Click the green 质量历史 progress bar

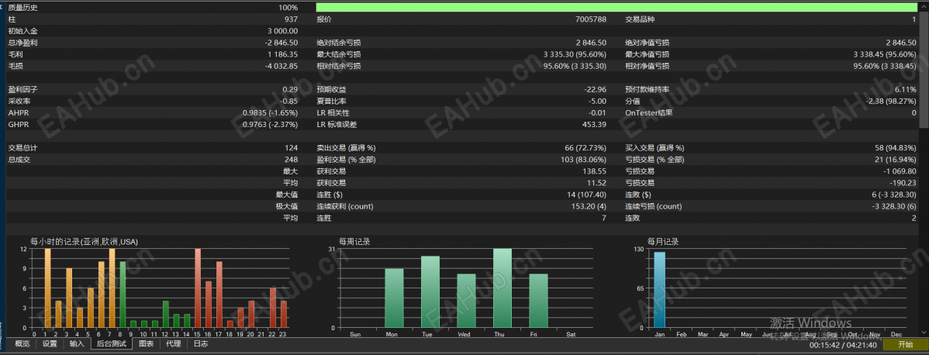tap(616, 8)
